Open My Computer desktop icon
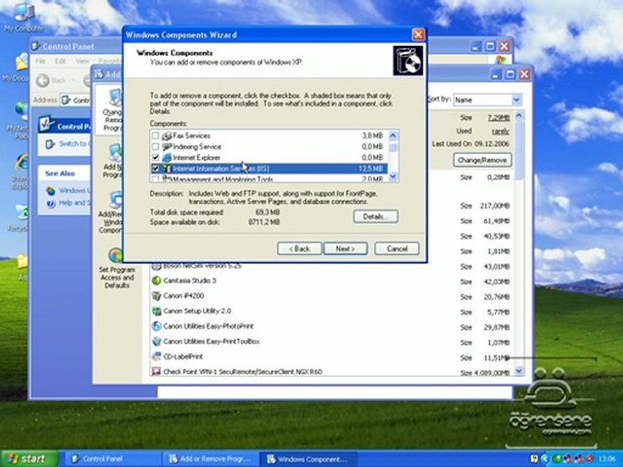The width and height of the screenshot is (623, 467). click(24, 17)
